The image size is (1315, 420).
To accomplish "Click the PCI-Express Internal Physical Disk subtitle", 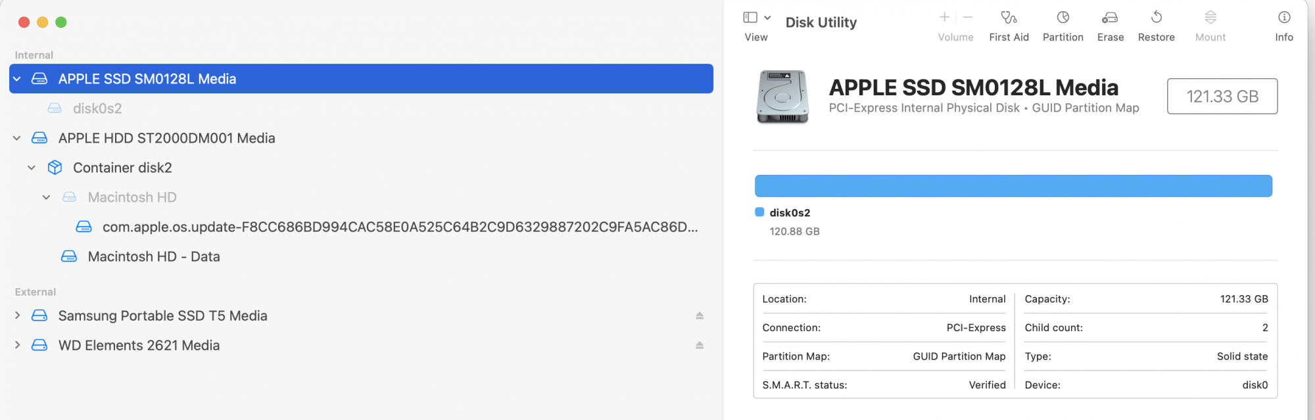I will coord(984,108).
